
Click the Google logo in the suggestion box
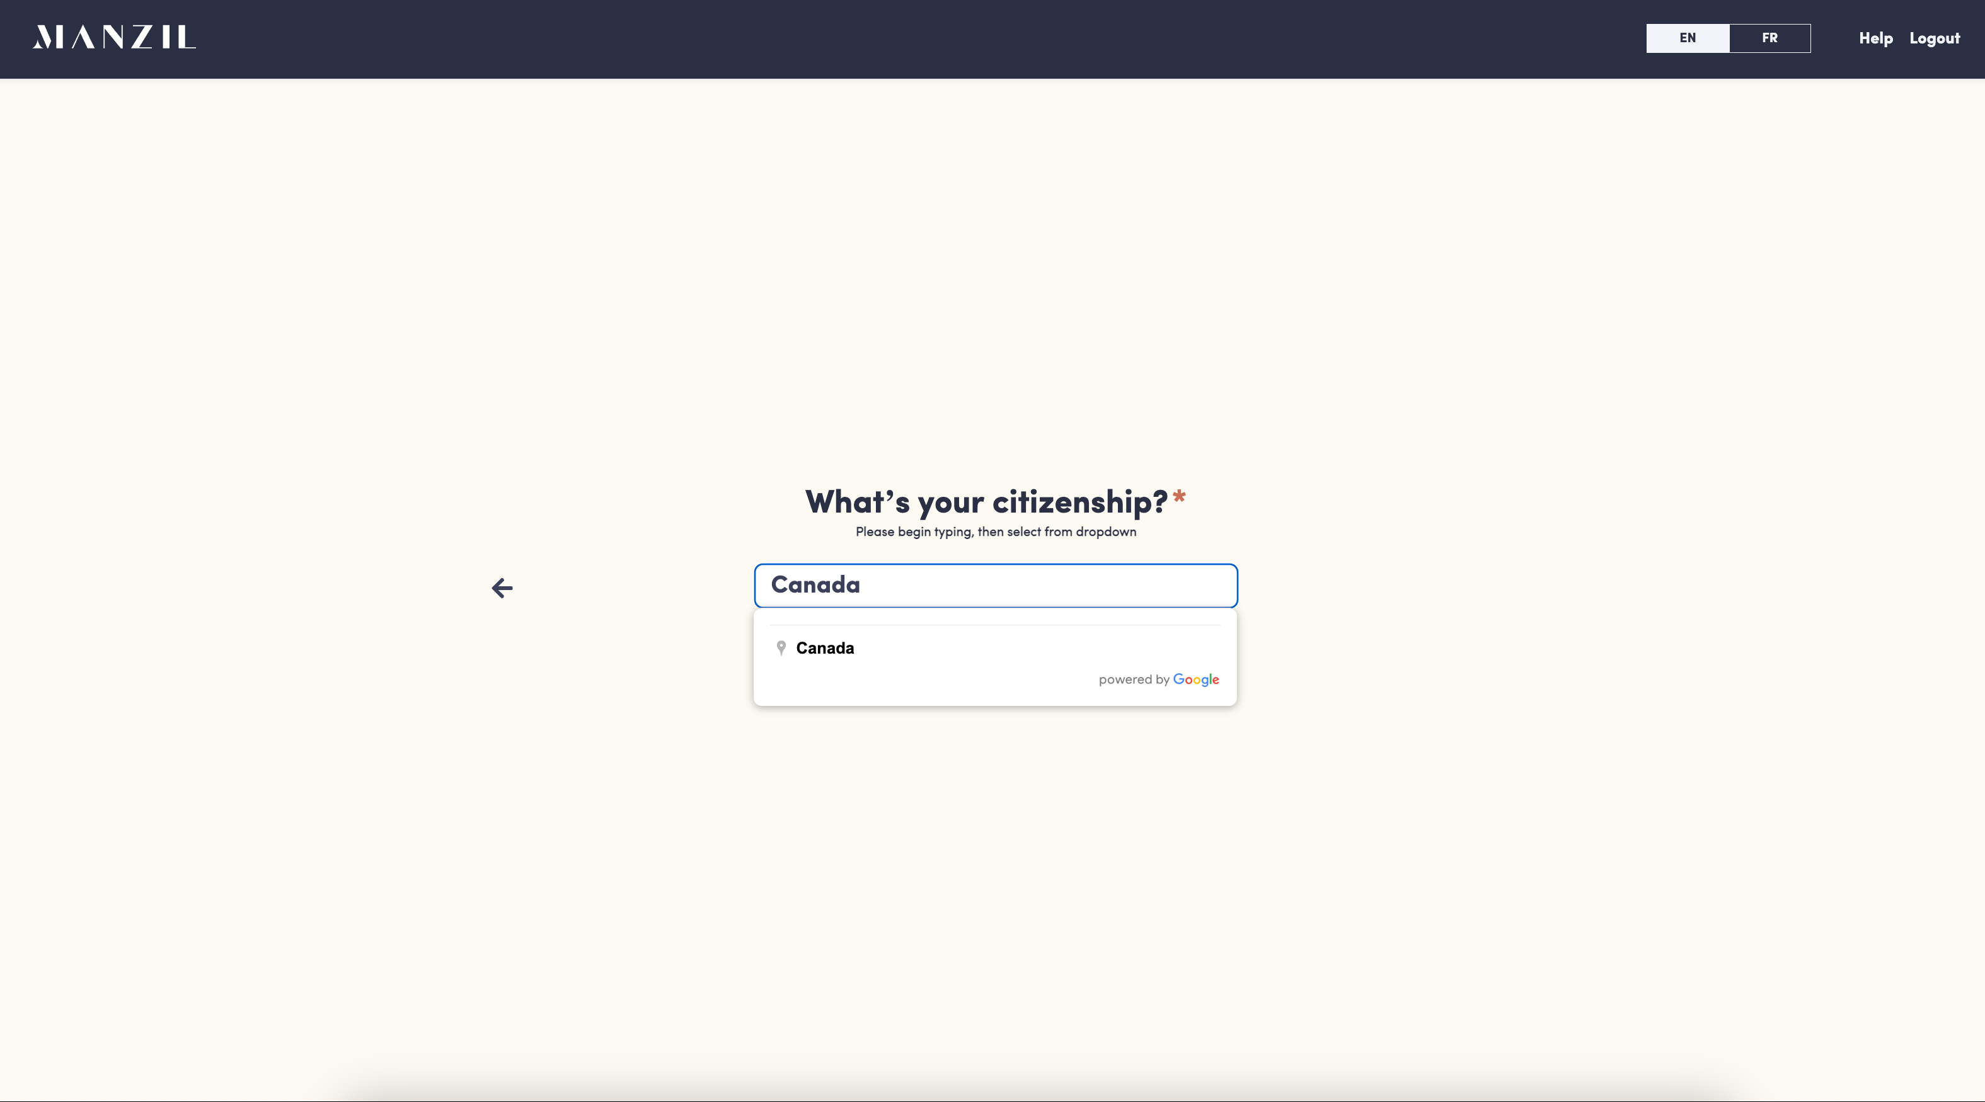coord(1195,679)
